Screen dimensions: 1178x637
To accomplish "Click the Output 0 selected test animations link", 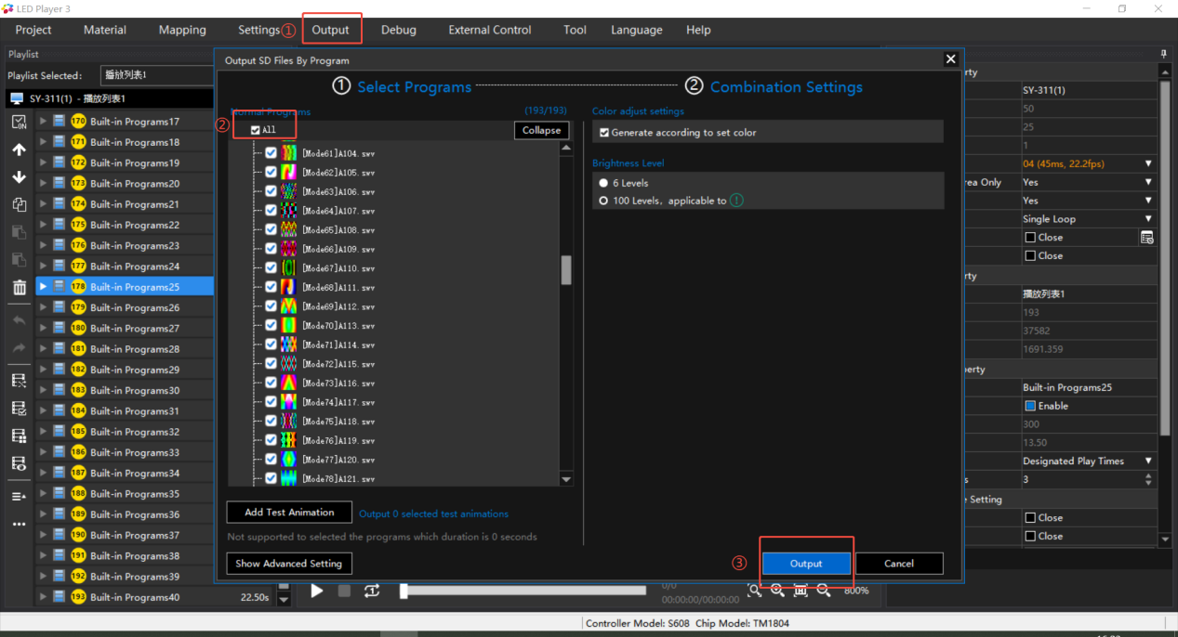I will (433, 513).
